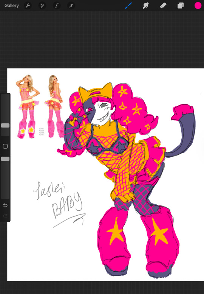Open the Layers panel
Screen dimensions: 204x294
click(181, 6)
